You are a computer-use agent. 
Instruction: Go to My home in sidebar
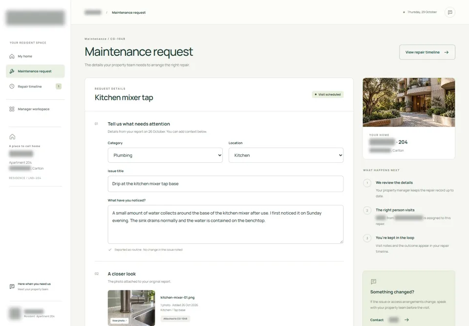(x=35, y=56)
